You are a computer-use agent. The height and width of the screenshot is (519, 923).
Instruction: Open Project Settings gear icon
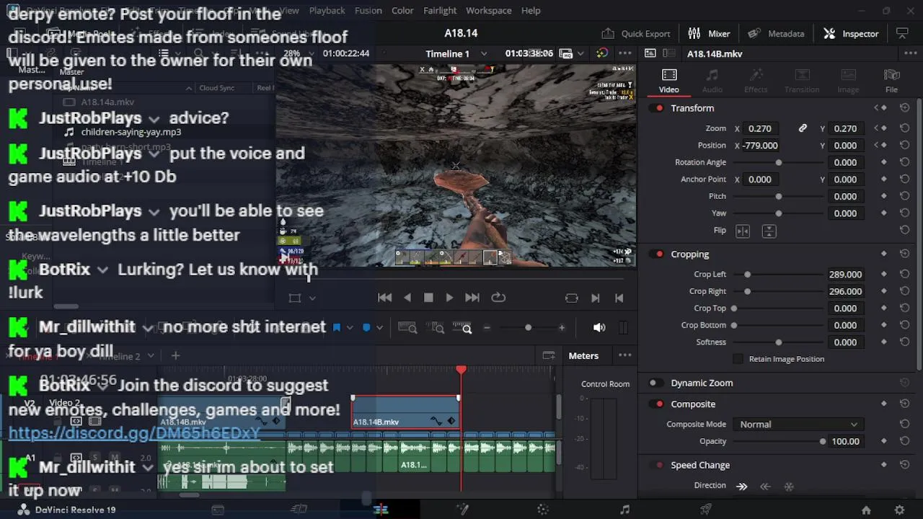pos(899,510)
